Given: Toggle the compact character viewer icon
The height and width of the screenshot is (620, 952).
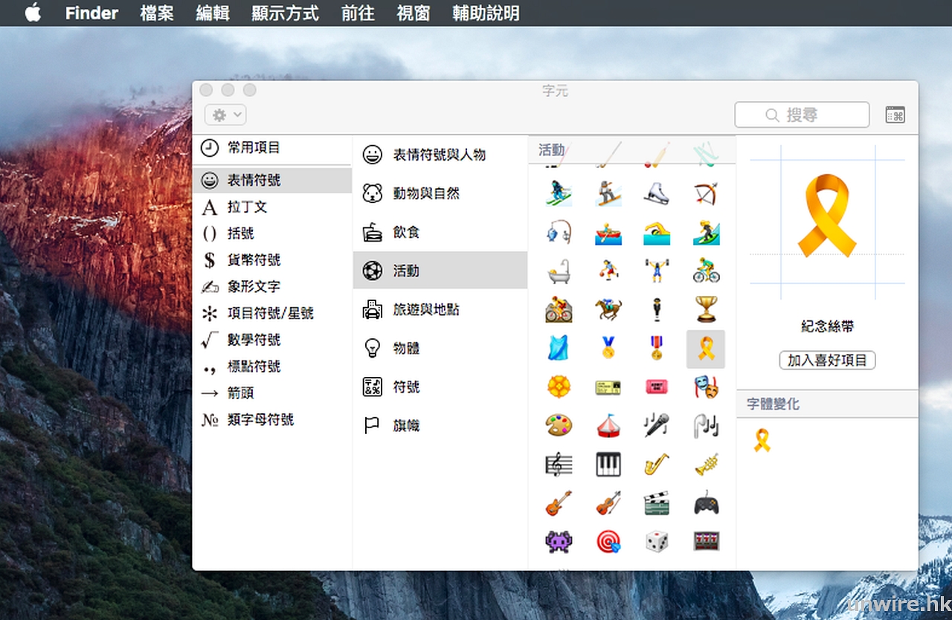Looking at the screenshot, I should click(x=895, y=115).
